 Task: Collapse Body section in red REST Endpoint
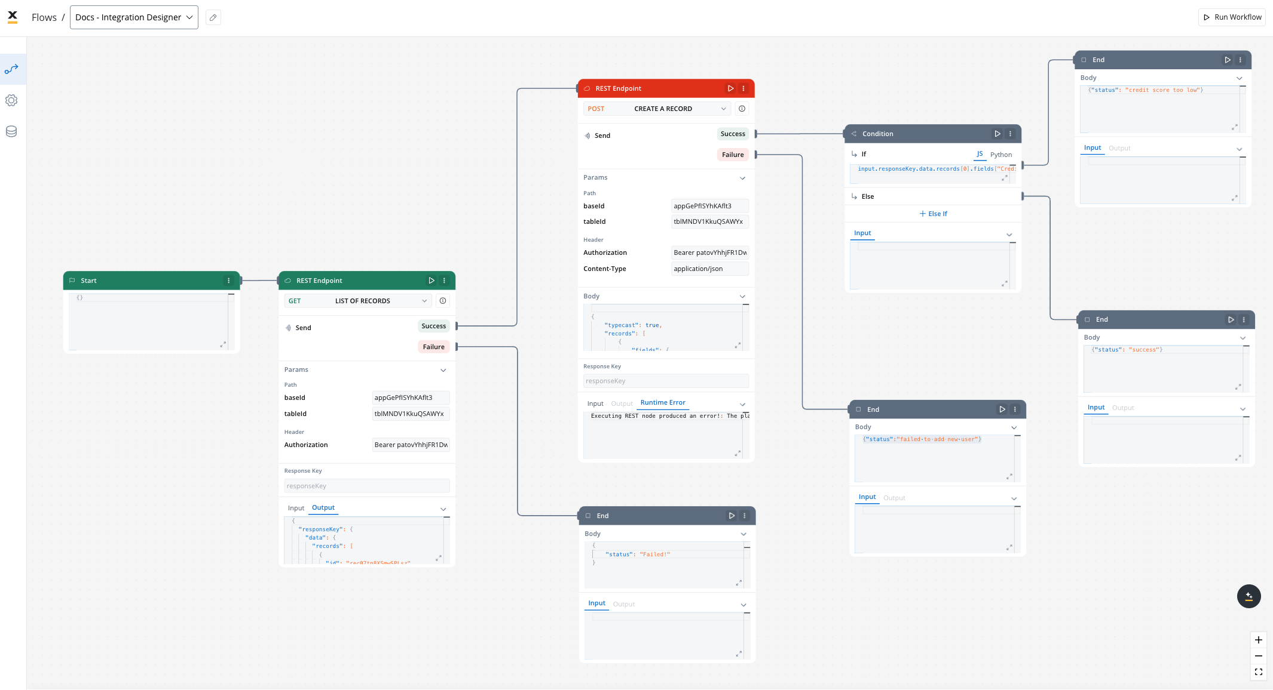click(743, 297)
